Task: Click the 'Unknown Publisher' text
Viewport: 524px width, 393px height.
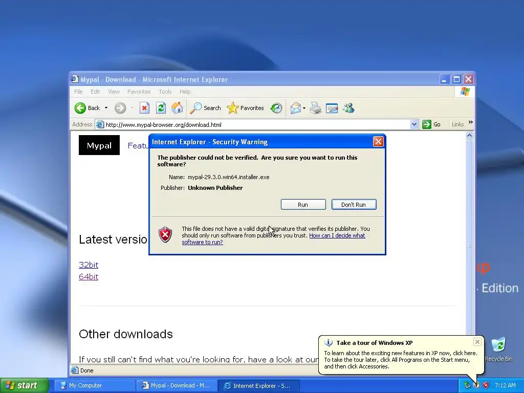Action: point(215,188)
